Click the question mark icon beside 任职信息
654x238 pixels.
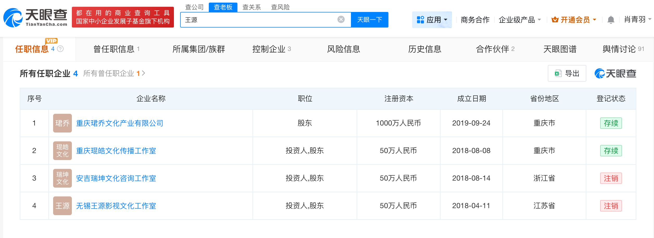tap(60, 49)
